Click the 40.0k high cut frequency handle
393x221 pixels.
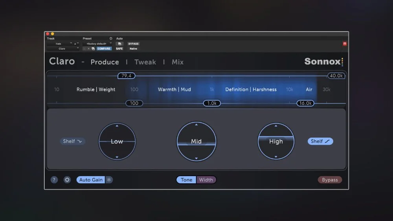point(336,76)
